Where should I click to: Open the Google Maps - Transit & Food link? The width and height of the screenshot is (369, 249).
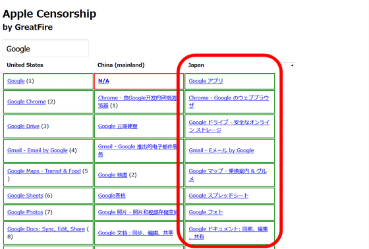(x=44, y=171)
